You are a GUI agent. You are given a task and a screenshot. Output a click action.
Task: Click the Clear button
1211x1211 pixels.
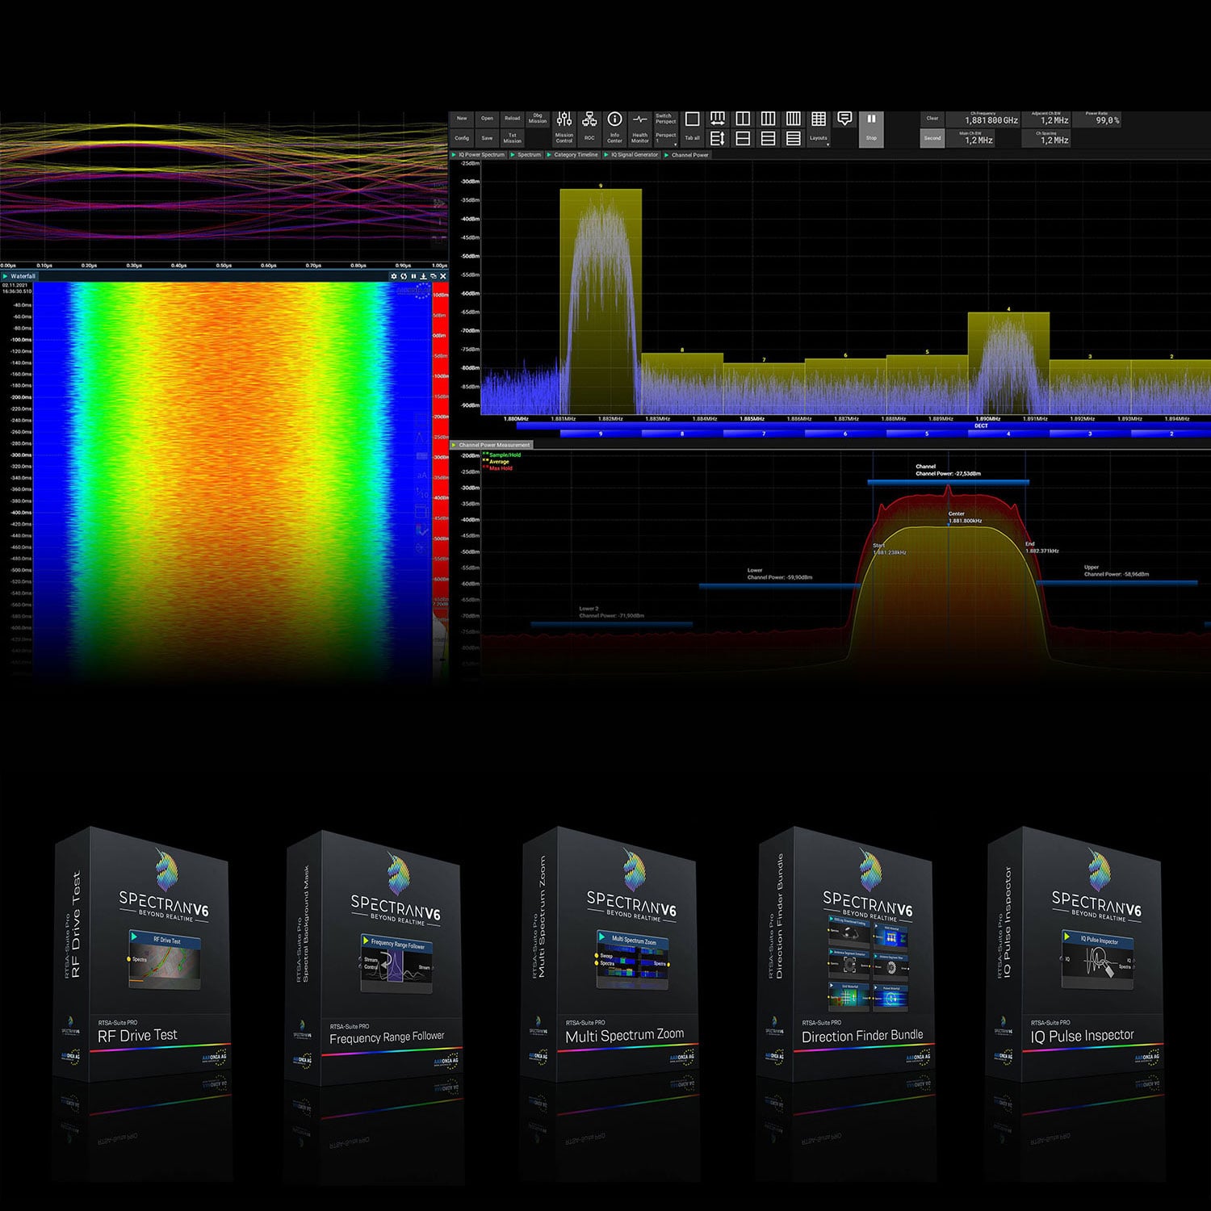[x=932, y=118]
